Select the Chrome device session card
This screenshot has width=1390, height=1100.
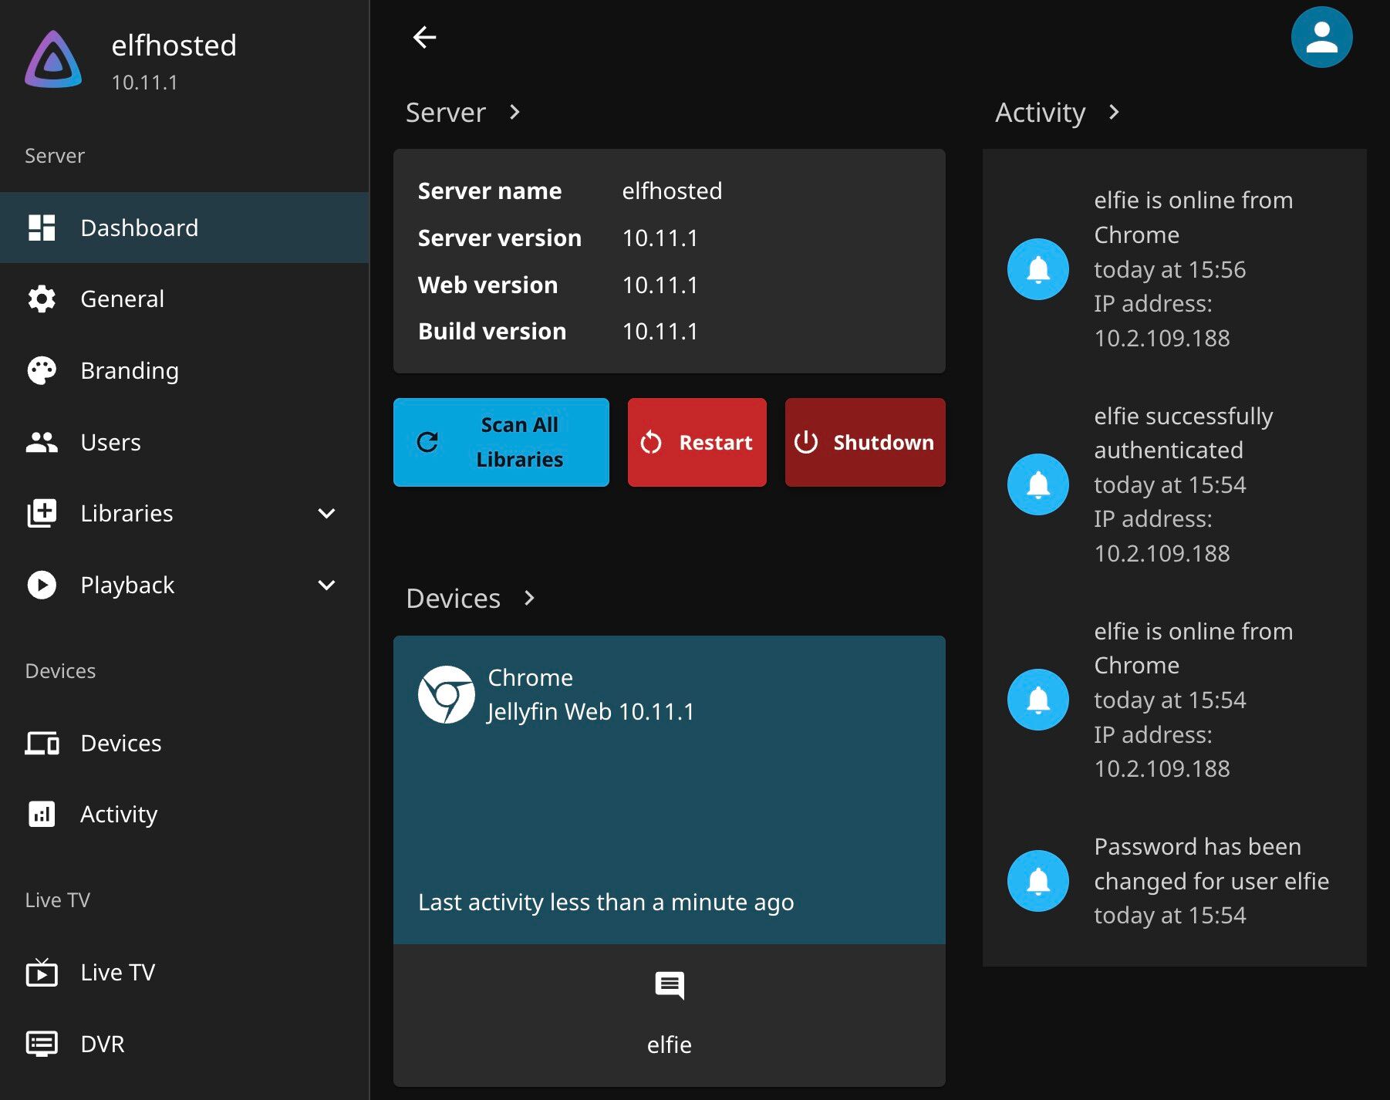pyautogui.click(x=670, y=790)
